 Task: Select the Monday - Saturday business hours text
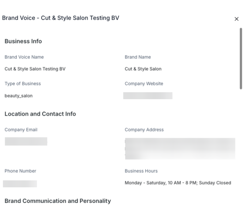(178, 183)
